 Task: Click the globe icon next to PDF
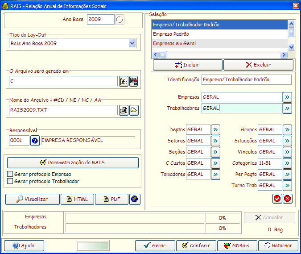click(135, 199)
